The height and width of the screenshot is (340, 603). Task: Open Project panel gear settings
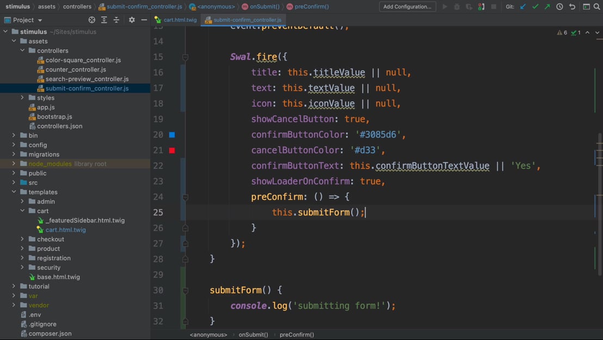(x=132, y=20)
